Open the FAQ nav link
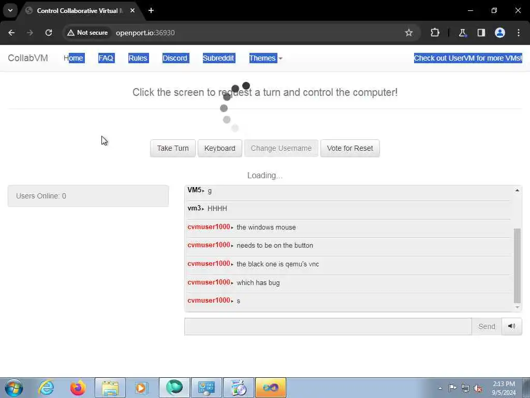Screen dimensions: 530x398 tap(106, 58)
